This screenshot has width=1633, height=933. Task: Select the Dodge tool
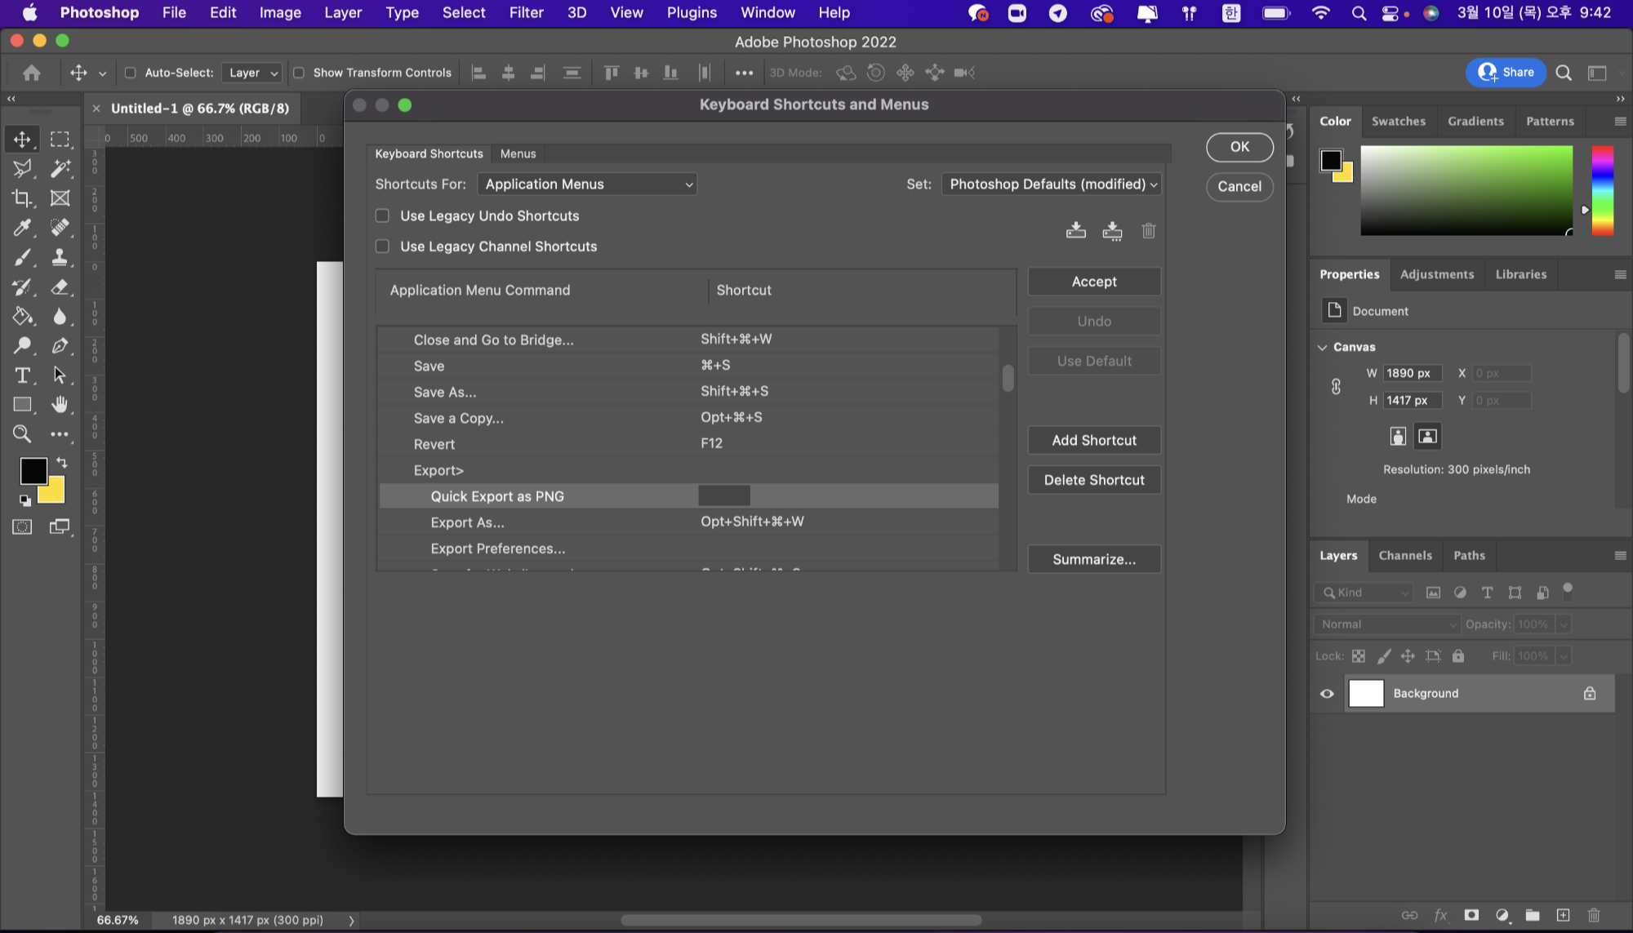[22, 345]
